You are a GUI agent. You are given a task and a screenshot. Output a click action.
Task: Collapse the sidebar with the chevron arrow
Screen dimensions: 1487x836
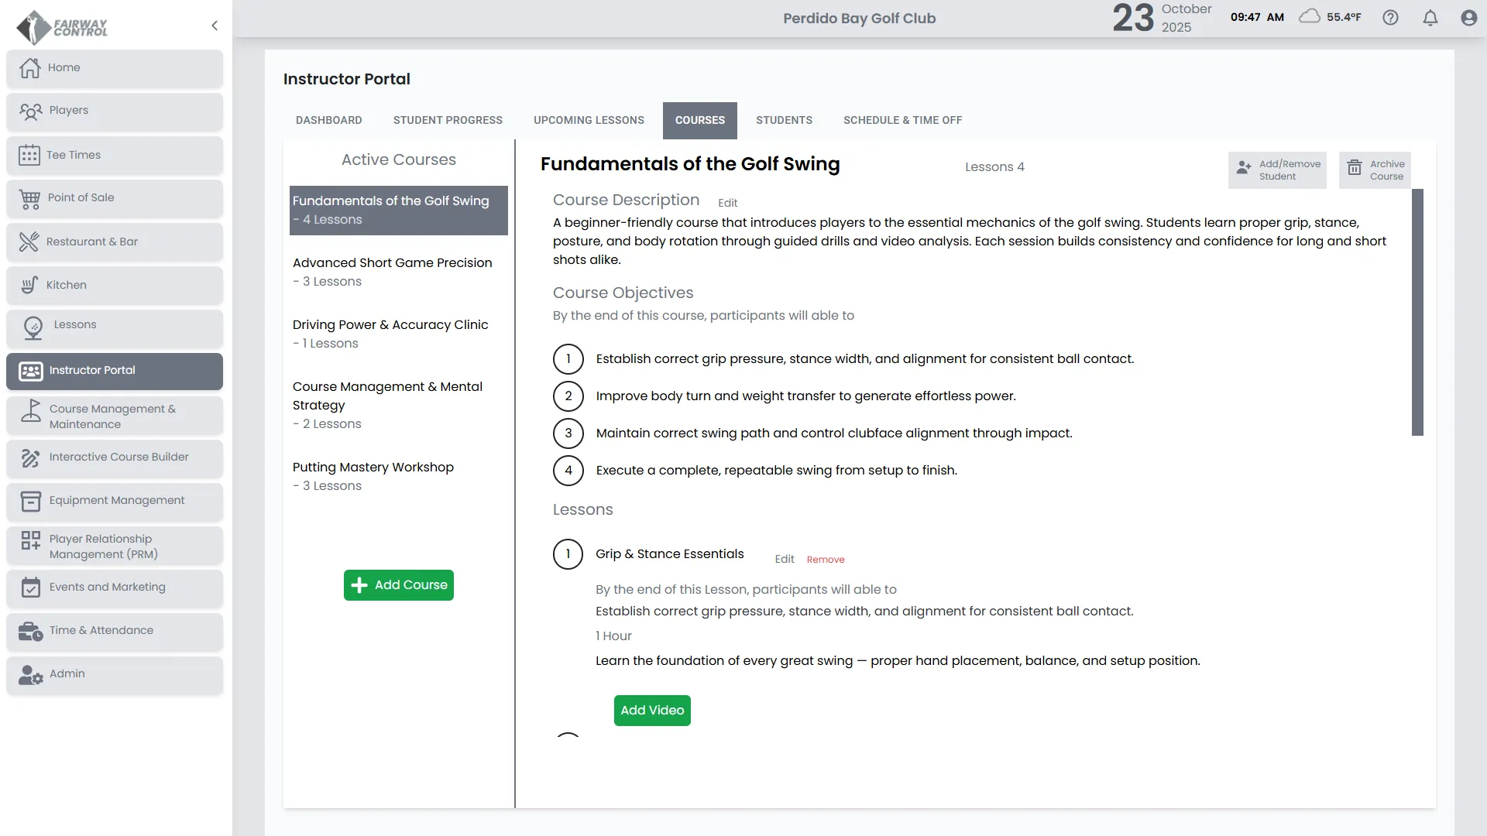point(215,26)
